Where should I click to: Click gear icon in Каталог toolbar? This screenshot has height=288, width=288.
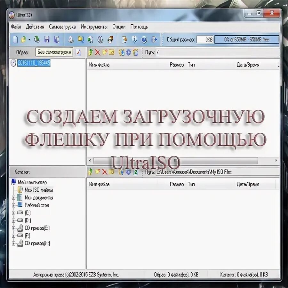point(128,172)
